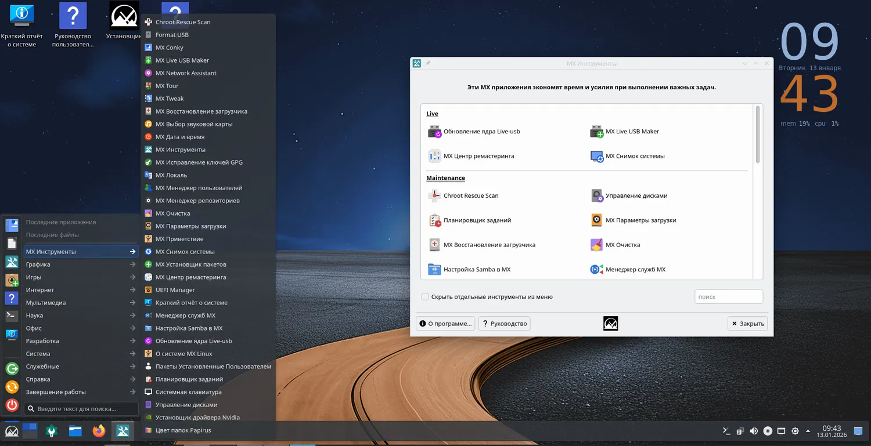The image size is (871, 446).
Task: Open Краткий отчёт о системе desktop icon
Action: point(22,25)
